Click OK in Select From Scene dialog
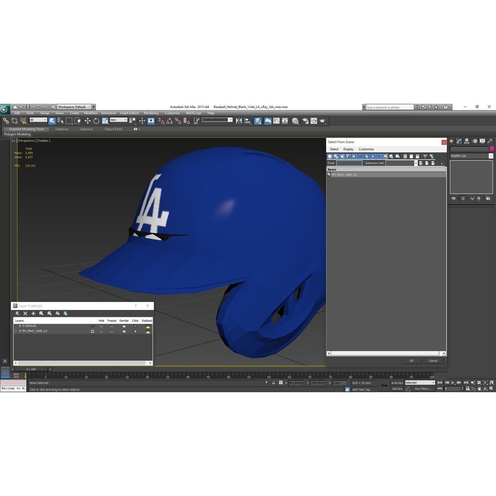 [411, 361]
